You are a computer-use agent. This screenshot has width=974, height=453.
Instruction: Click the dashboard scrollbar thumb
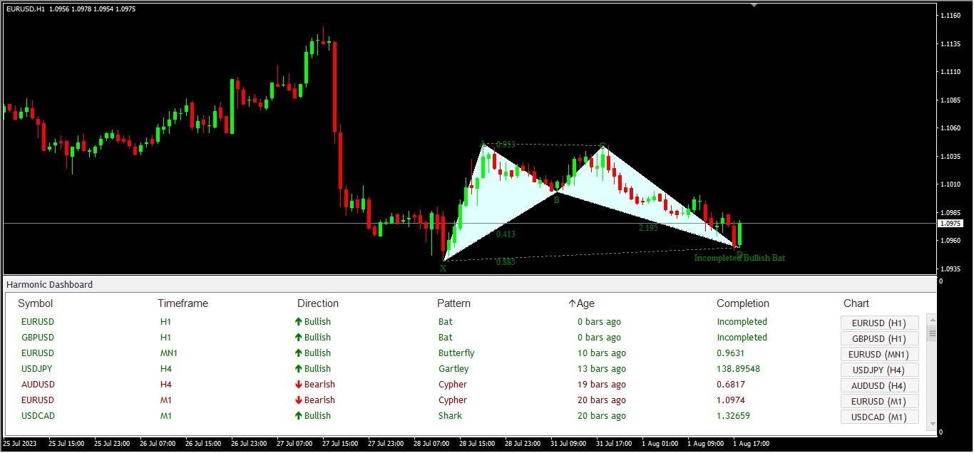click(x=931, y=333)
